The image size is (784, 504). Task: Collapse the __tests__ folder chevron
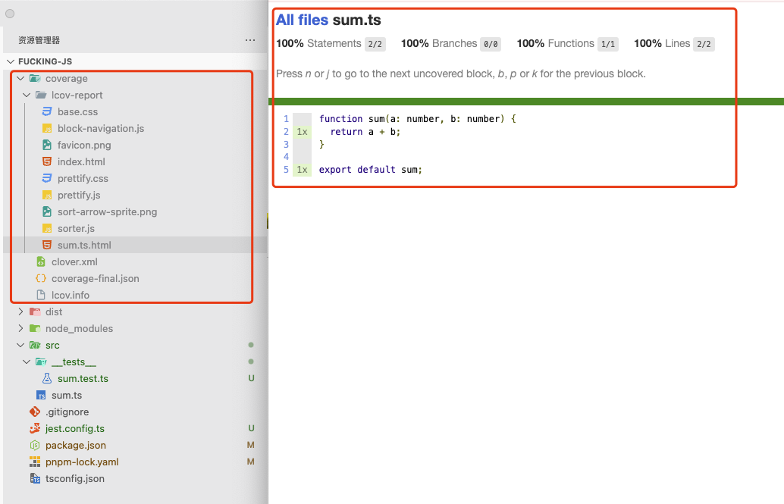[27, 362]
